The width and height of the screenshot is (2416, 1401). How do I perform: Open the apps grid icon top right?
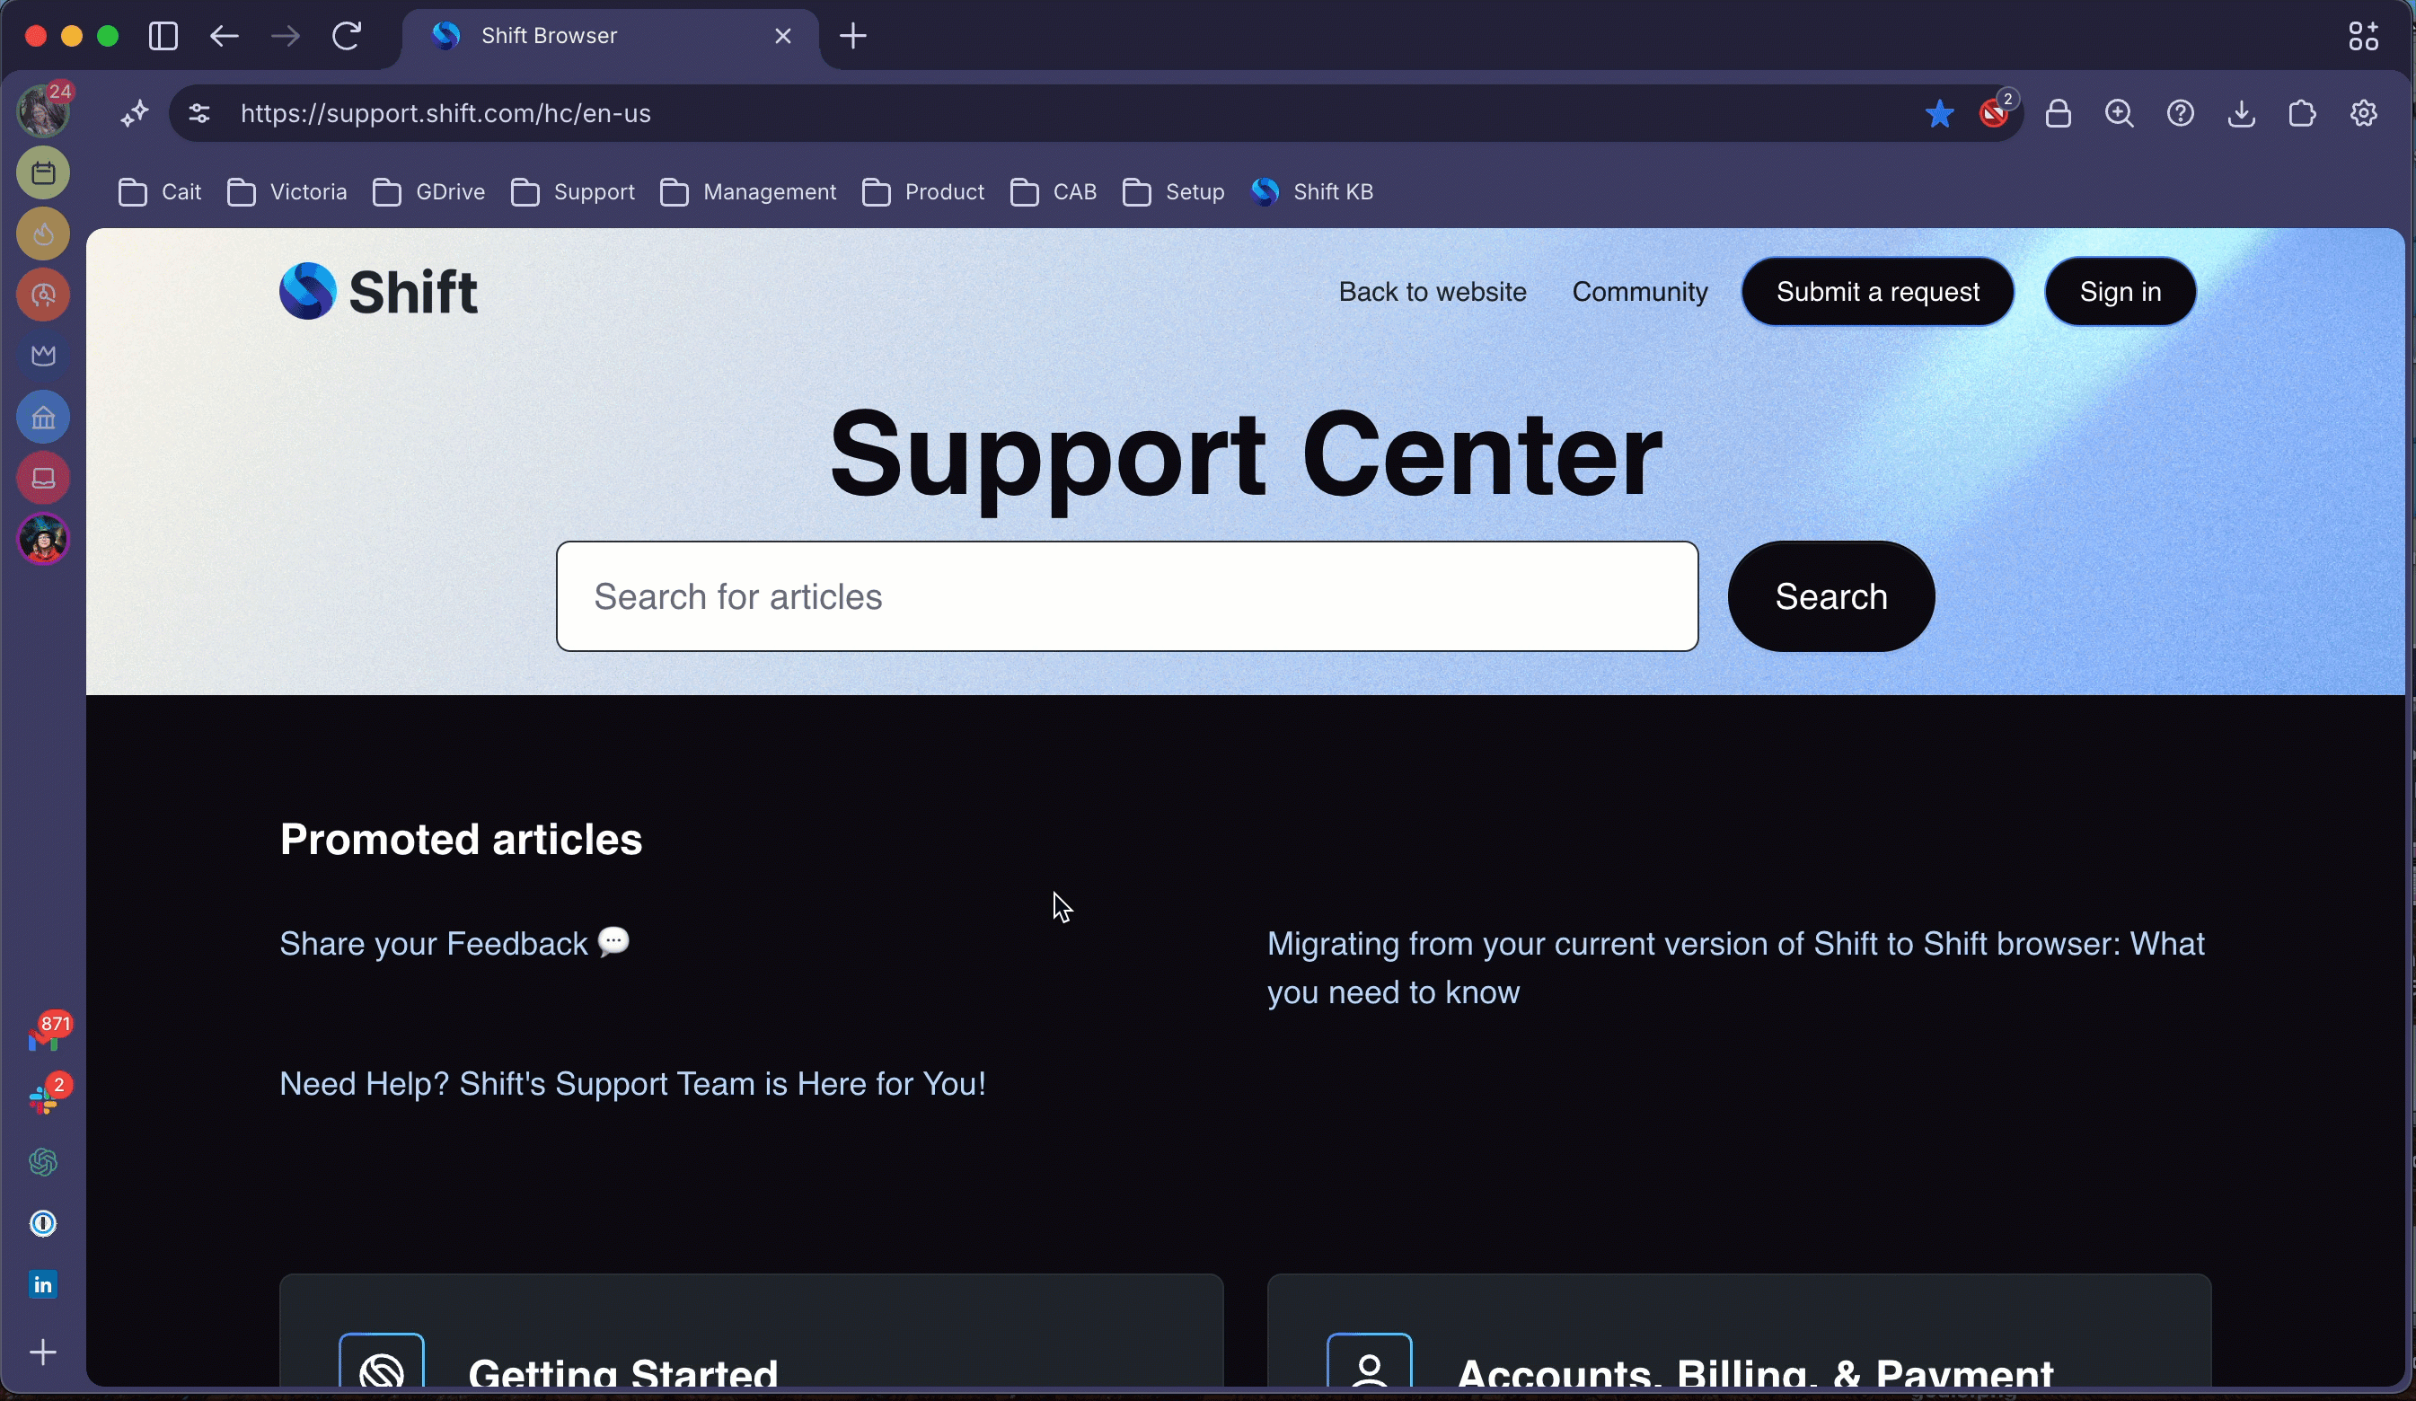(x=2364, y=37)
